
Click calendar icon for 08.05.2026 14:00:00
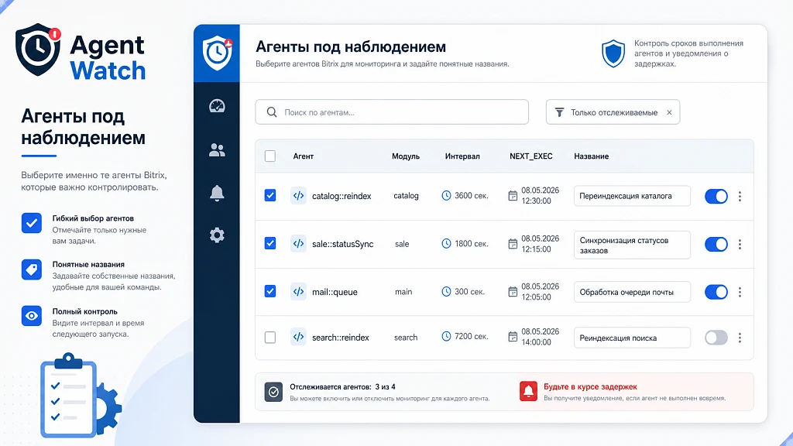click(x=513, y=337)
